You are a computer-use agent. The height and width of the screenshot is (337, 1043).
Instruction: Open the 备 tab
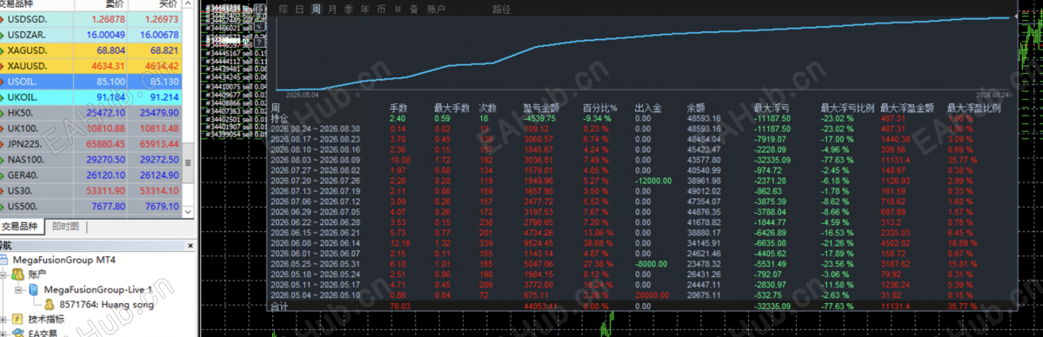[x=414, y=10]
